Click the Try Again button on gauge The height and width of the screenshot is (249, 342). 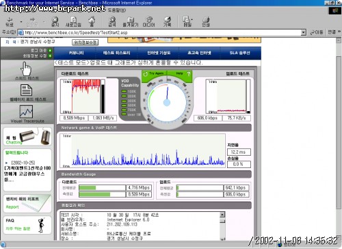154,73
